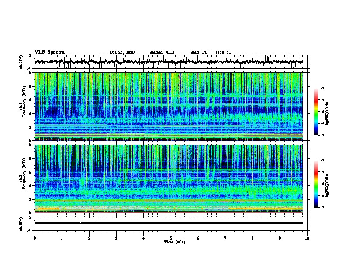Click the "ch.1(V)" axis label

click(21, 62)
